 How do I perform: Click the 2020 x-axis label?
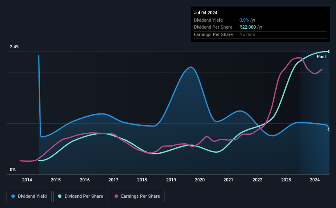pos(200,180)
